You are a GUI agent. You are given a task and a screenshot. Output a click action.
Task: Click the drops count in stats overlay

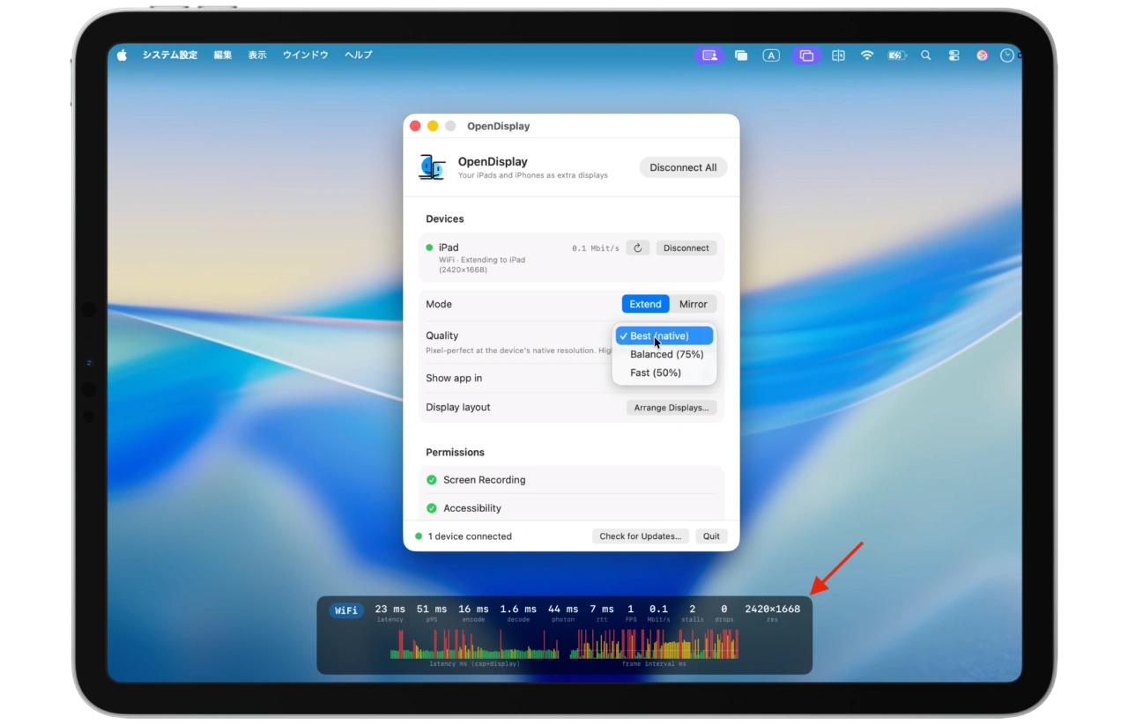724,609
